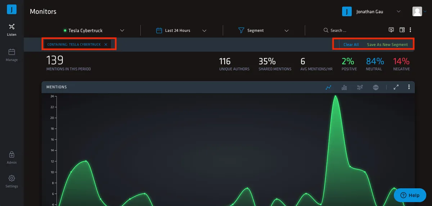Click the blue J logo in sidebar

click(x=12, y=9)
